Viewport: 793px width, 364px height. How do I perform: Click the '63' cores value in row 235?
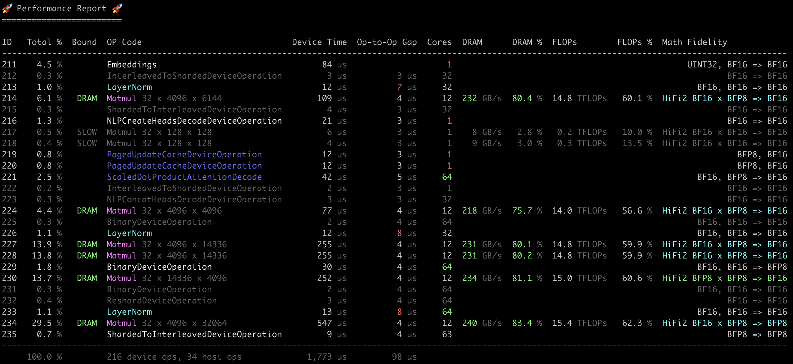coord(447,334)
